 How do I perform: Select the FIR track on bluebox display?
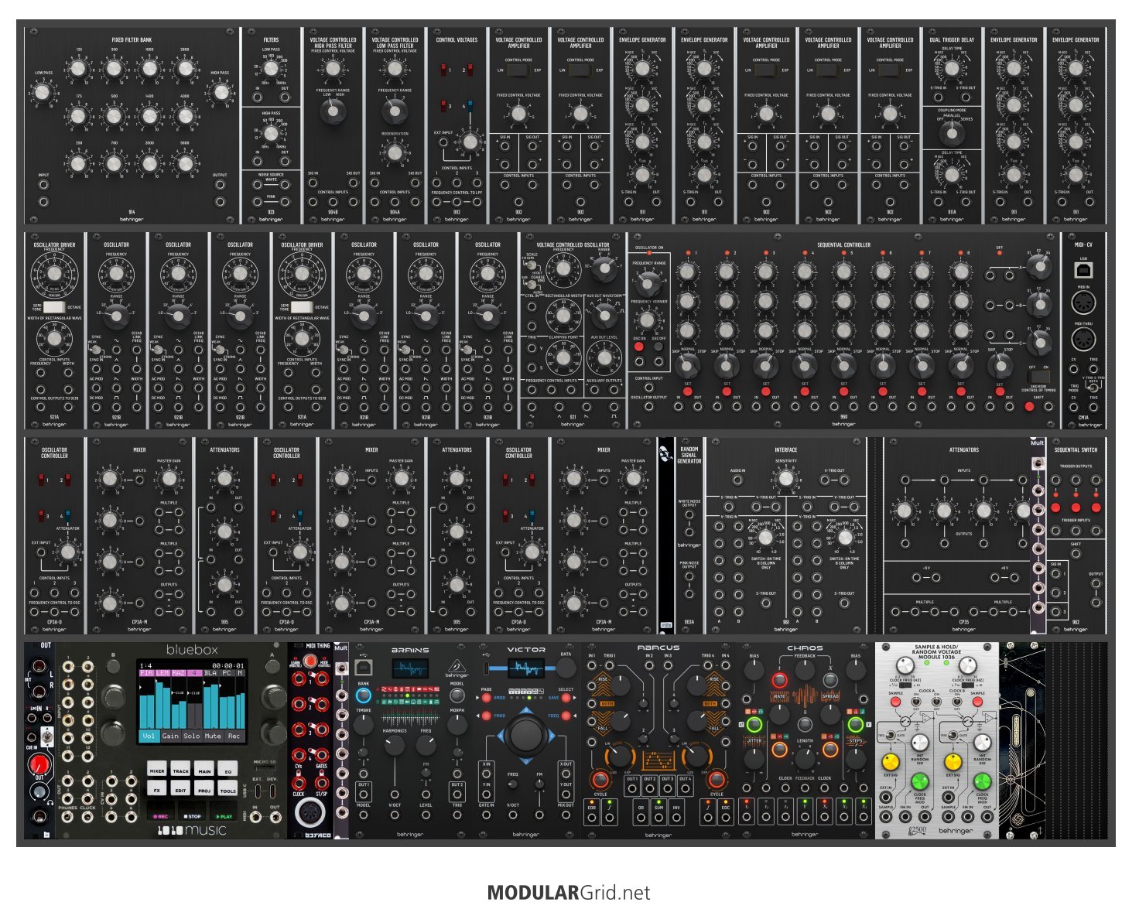coord(146,673)
